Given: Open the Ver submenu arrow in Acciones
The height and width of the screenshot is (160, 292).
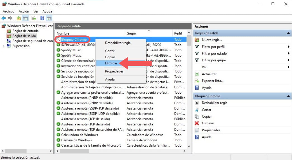Looking at the screenshot, I should tap(288, 67).
